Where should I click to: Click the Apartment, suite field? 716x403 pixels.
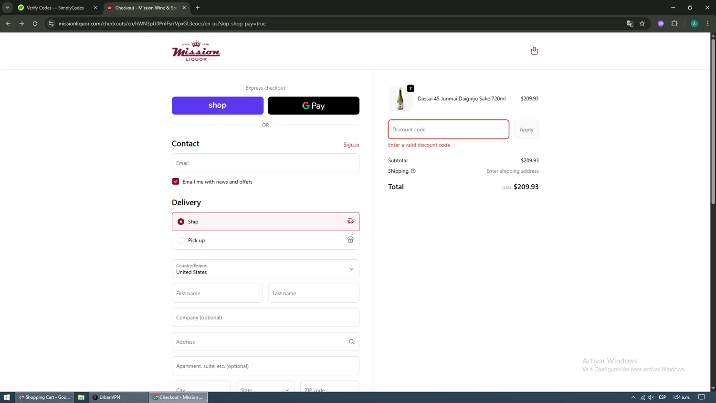point(265,366)
